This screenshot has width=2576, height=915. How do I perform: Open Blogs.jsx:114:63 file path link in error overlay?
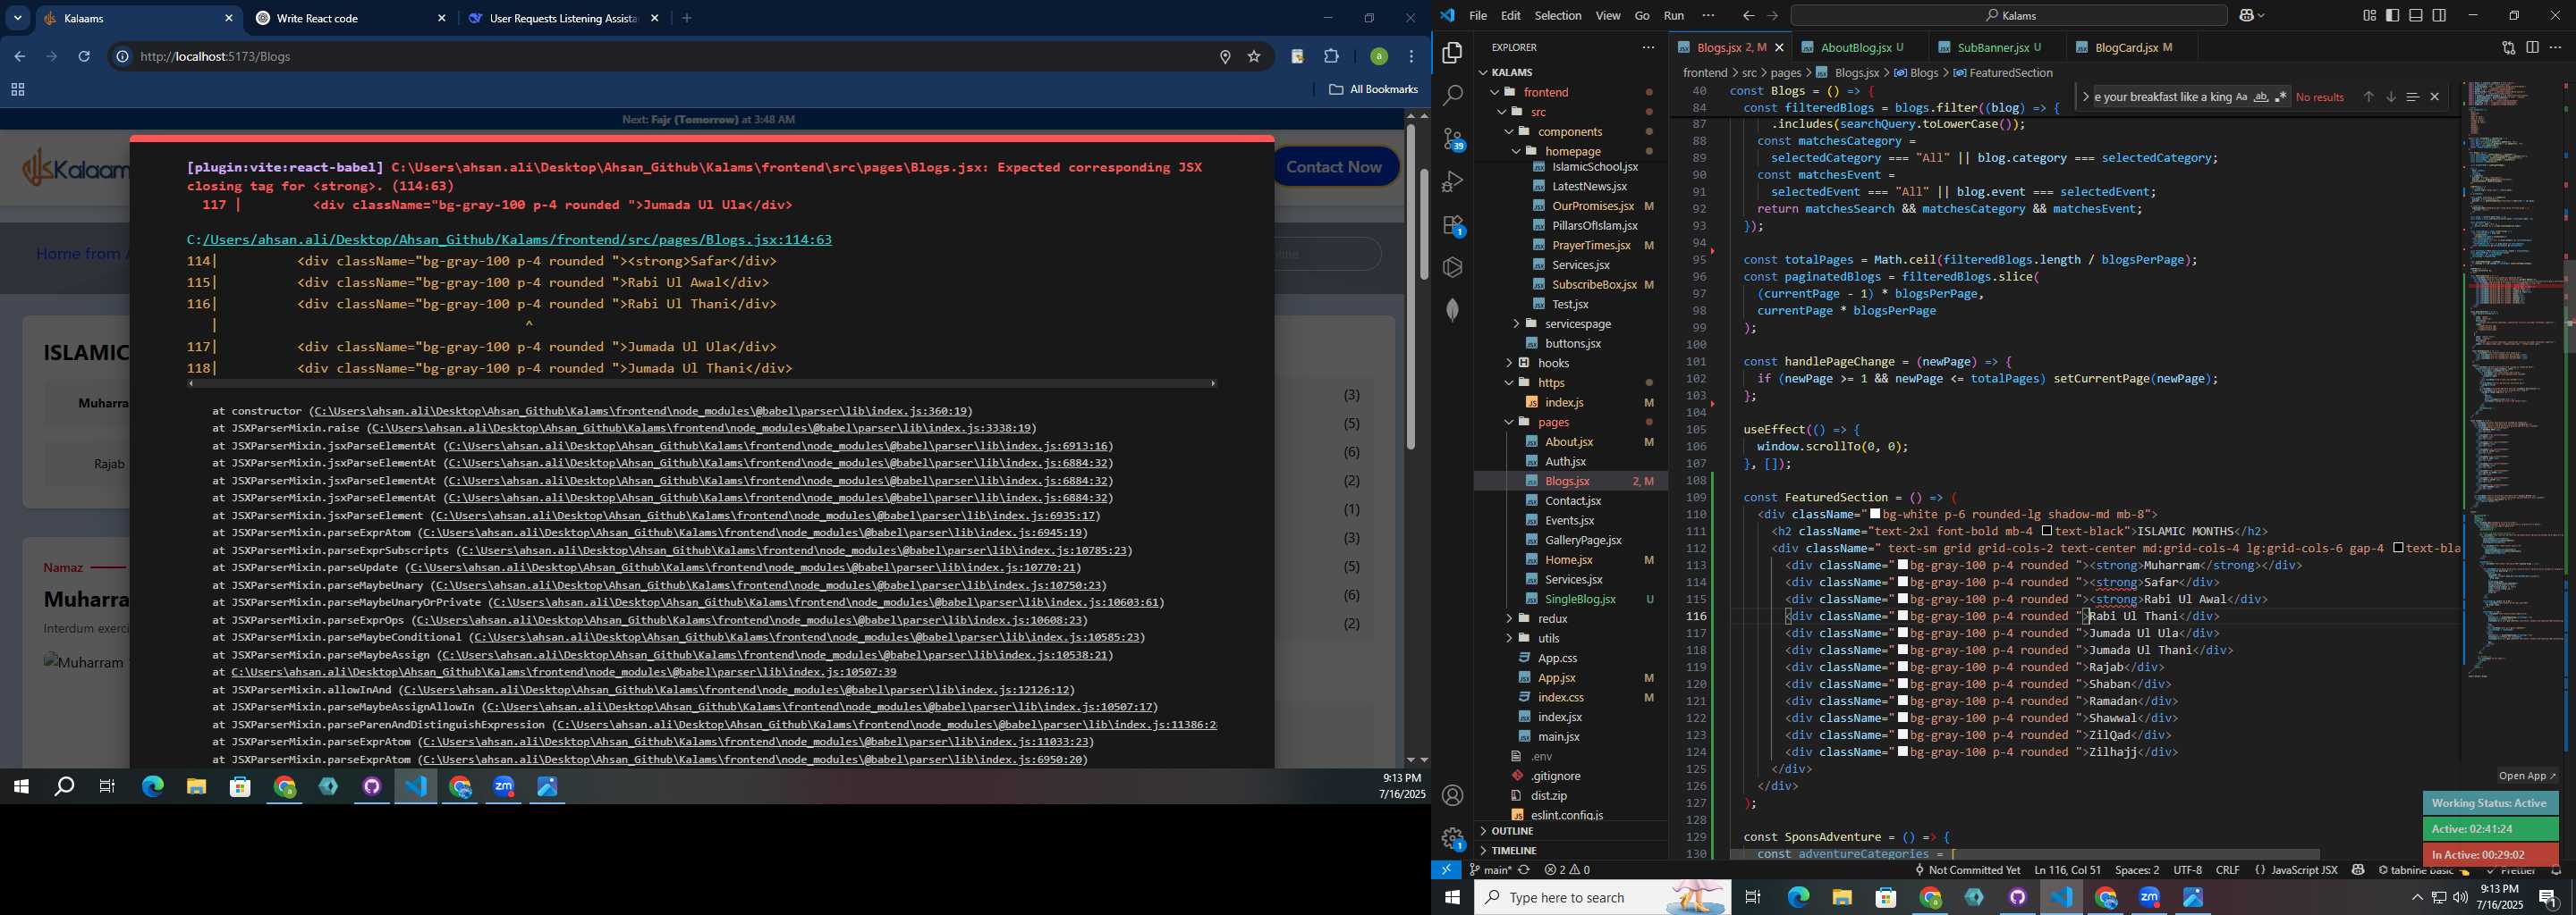[x=509, y=239]
